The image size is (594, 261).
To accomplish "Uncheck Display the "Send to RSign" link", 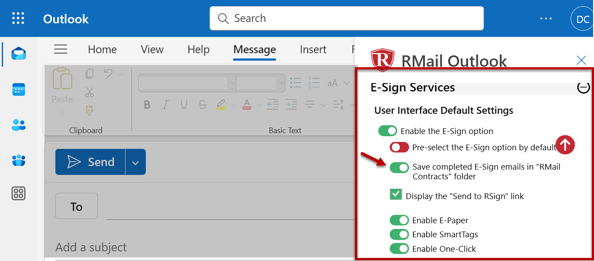I will [x=396, y=194].
